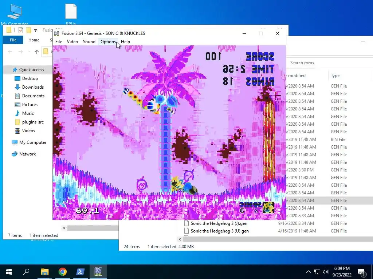Show hidden system tray icons

click(308, 272)
